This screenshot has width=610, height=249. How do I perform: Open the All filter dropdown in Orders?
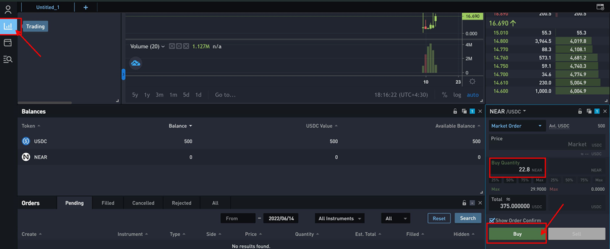coord(395,218)
